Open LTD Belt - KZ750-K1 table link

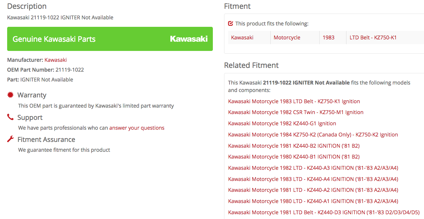tap(373, 38)
